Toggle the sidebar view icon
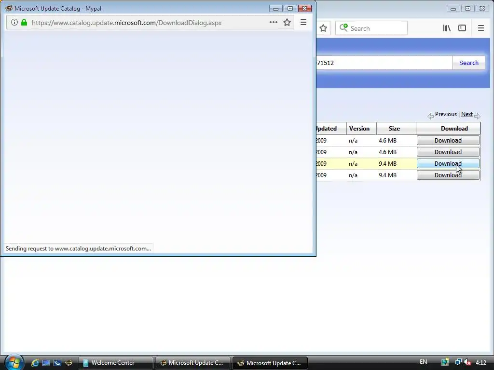This screenshot has height=370, width=494. pyautogui.click(x=462, y=28)
